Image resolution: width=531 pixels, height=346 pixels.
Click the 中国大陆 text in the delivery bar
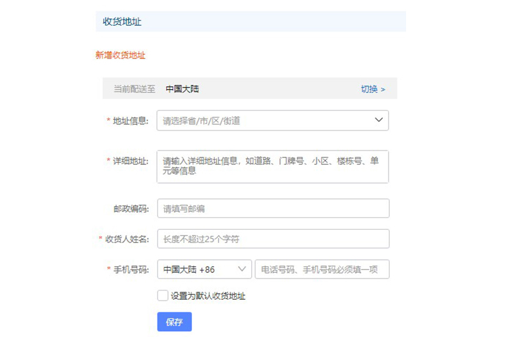coord(182,89)
